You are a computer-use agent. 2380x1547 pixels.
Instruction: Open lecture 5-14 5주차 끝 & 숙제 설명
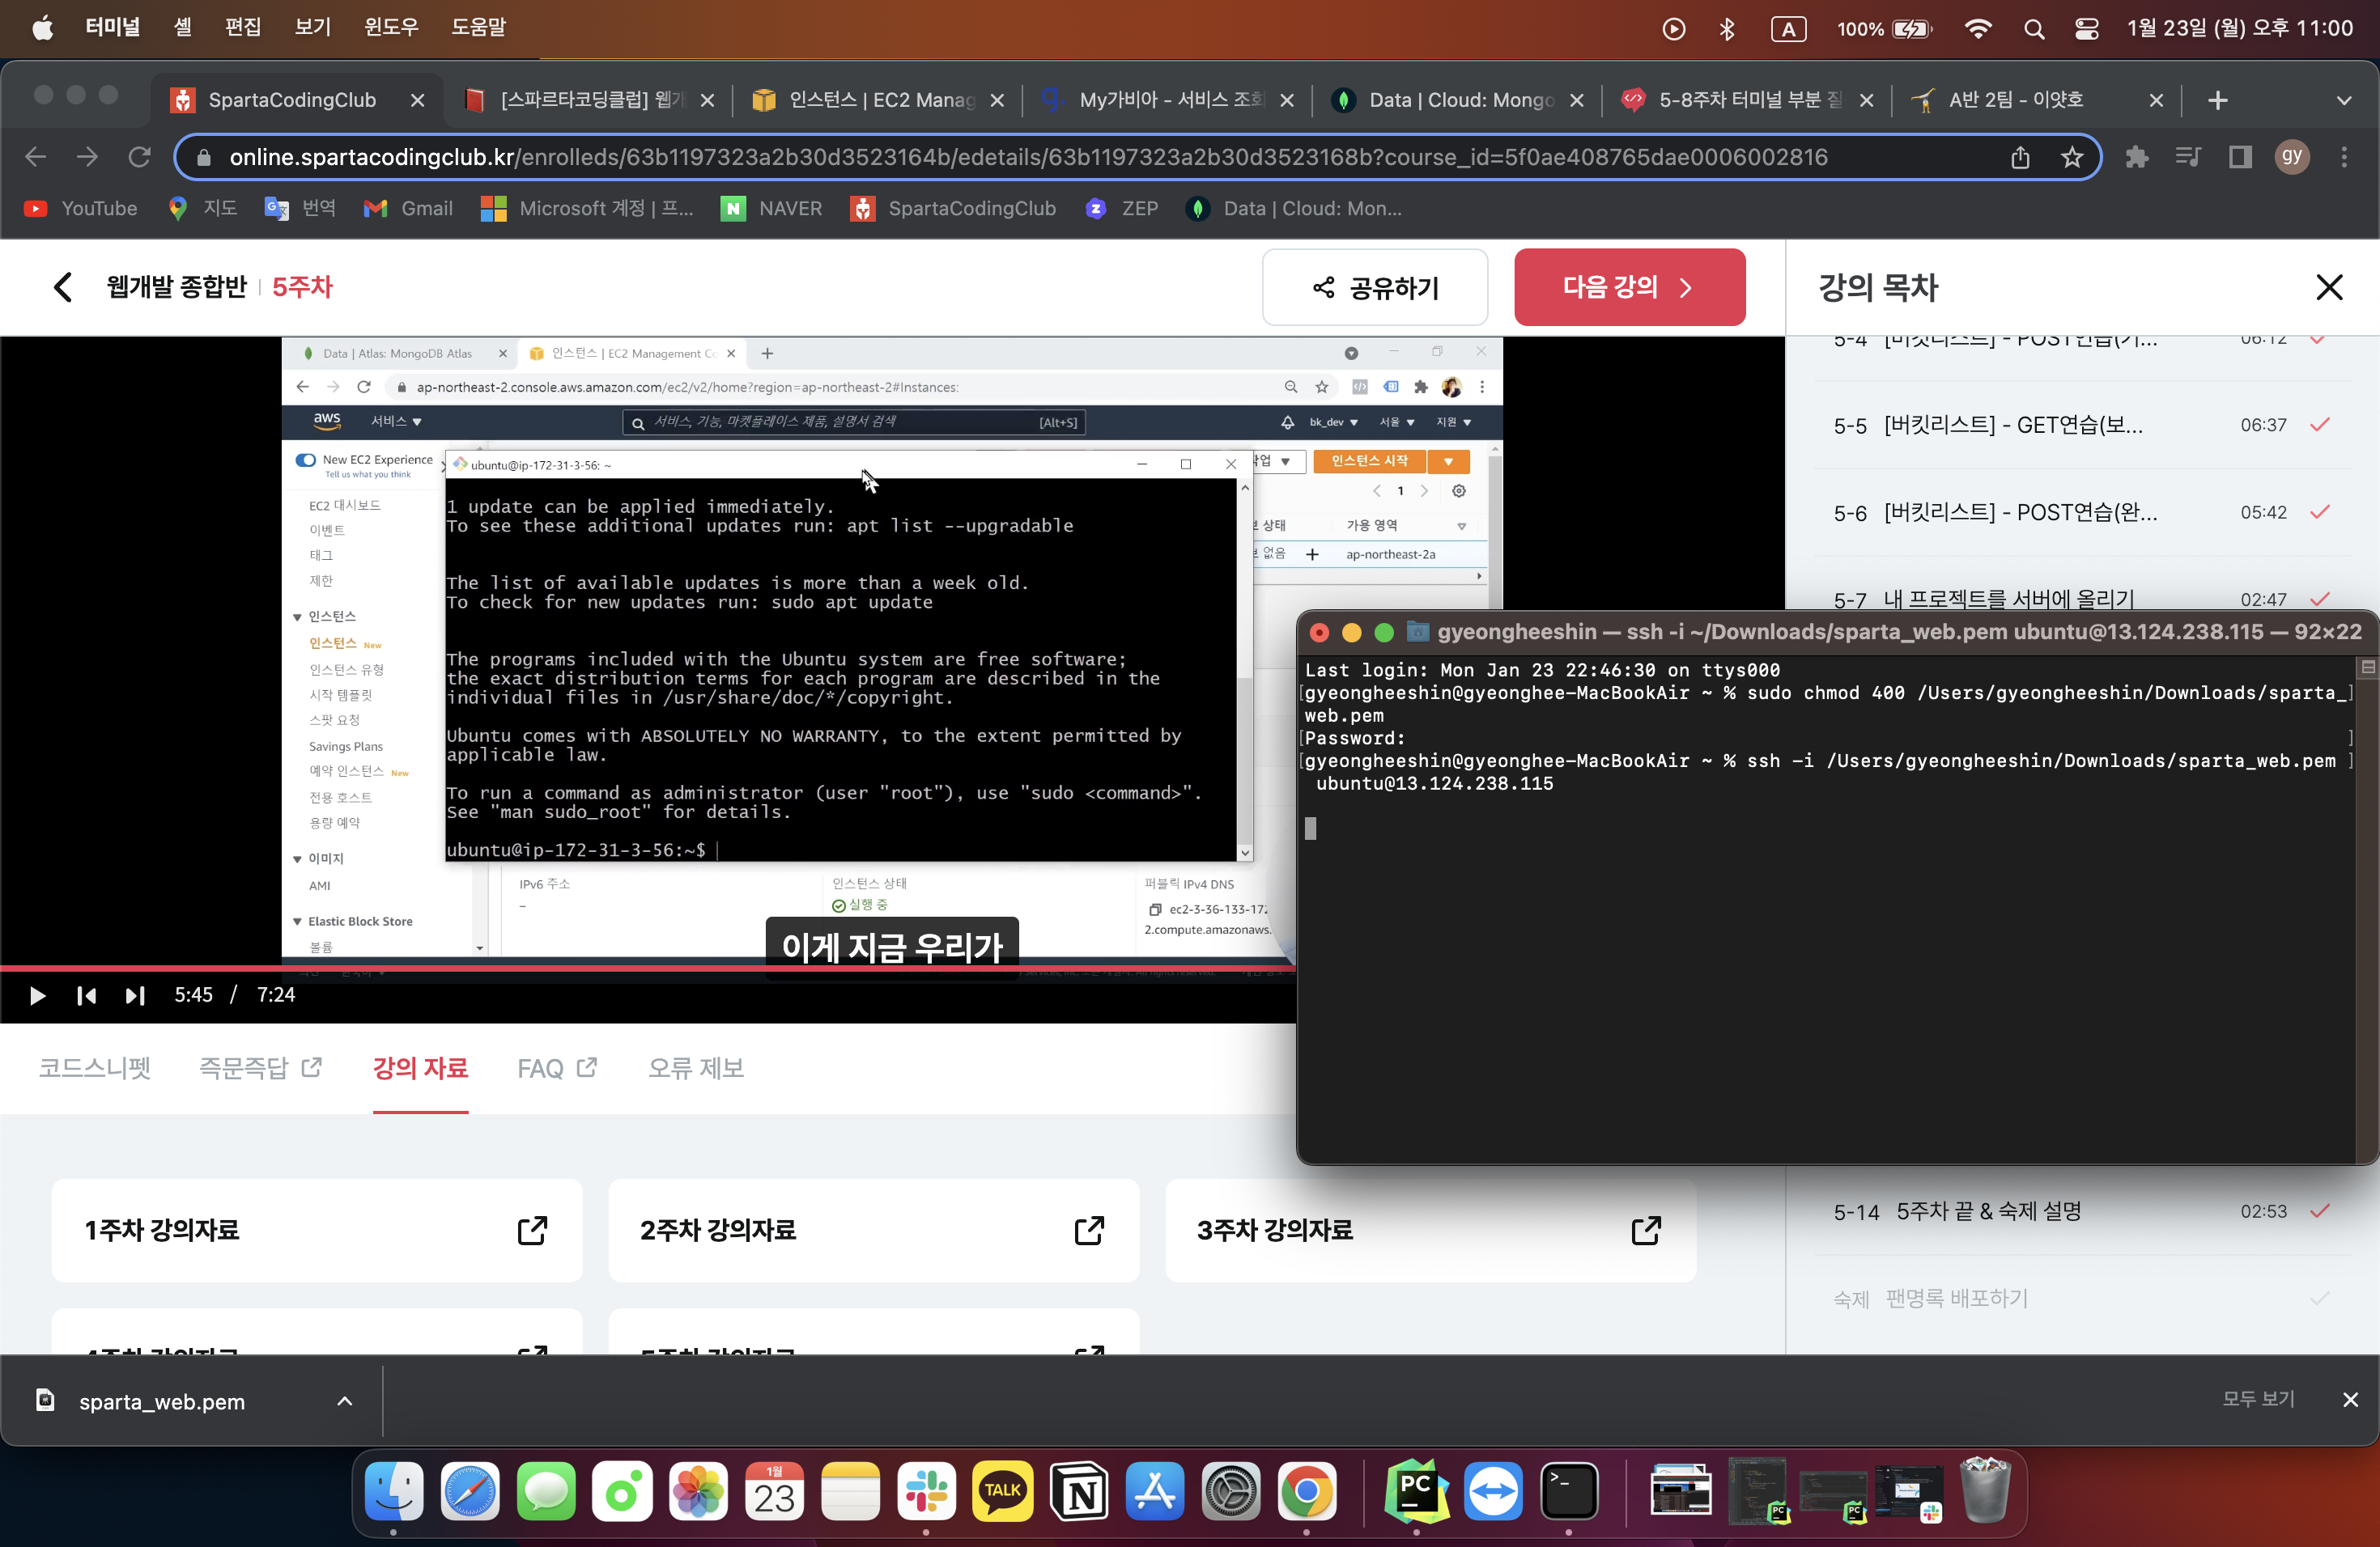[2081, 1211]
